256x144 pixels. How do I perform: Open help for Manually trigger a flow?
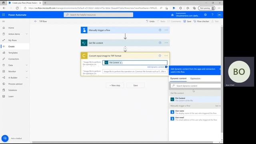(x=160, y=30)
